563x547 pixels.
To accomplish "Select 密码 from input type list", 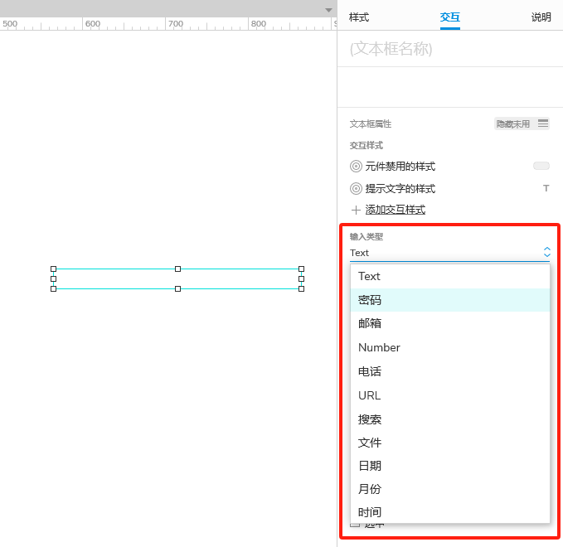I will 450,300.
